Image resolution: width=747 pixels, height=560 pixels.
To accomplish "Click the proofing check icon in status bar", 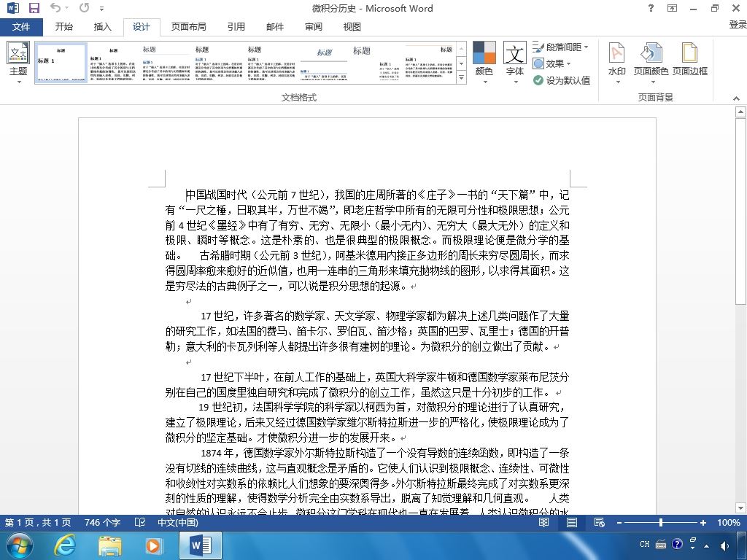I will point(139,522).
